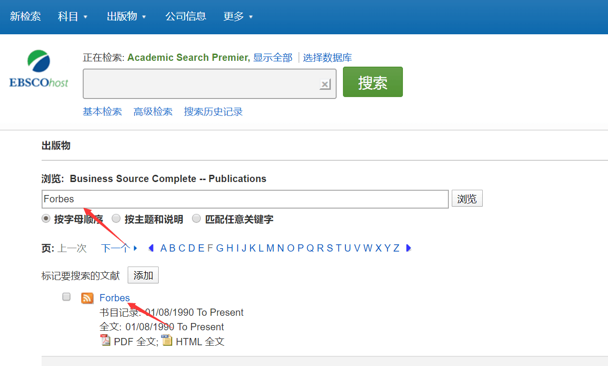The width and height of the screenshot is (608, 366).
Task: Jump to letter W publications
Action: pyautogui.click(x=368, y=248)
